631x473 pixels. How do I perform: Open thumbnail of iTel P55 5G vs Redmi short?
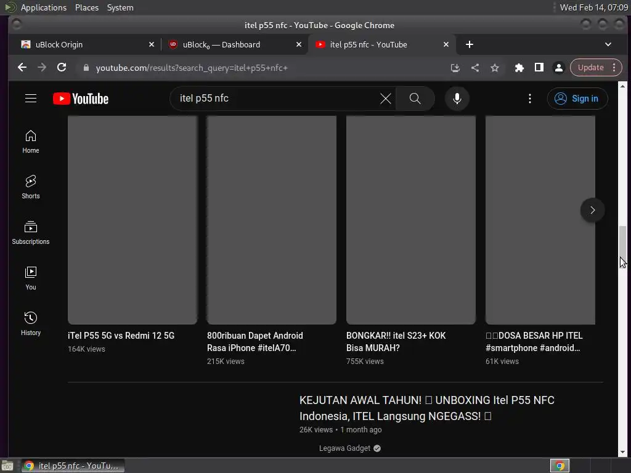click(132, 220)
